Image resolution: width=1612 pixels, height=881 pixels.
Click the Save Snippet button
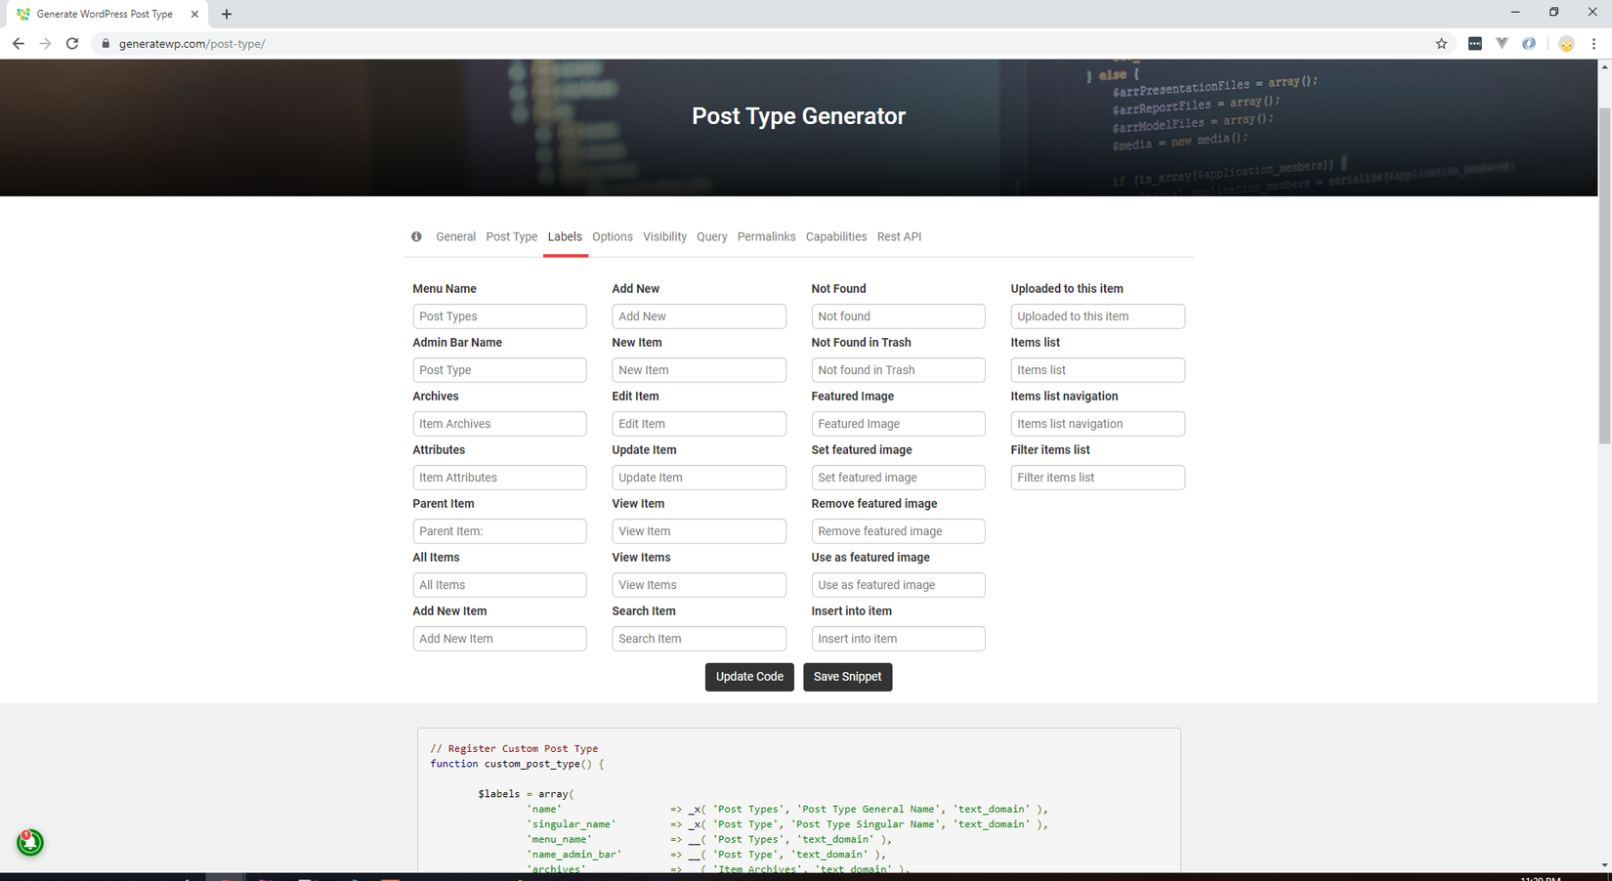[x=847, y=677]
